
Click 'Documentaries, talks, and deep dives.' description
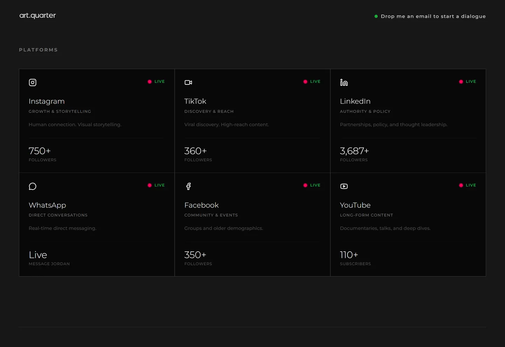(x=385, y=229)
